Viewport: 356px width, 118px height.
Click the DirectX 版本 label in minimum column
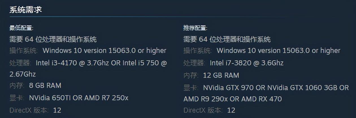click(x=29, y=110)
